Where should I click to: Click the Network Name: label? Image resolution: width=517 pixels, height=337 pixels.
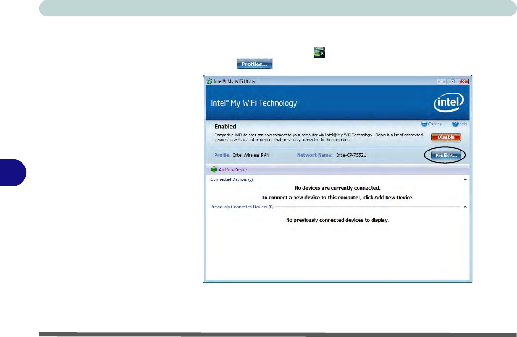(x=315, y=155)
